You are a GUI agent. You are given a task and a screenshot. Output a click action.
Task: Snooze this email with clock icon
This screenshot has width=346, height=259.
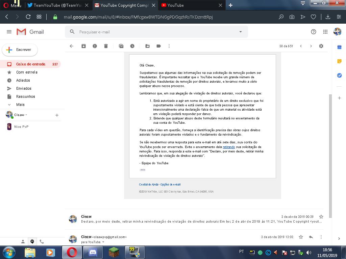click(x=132, y=46)
